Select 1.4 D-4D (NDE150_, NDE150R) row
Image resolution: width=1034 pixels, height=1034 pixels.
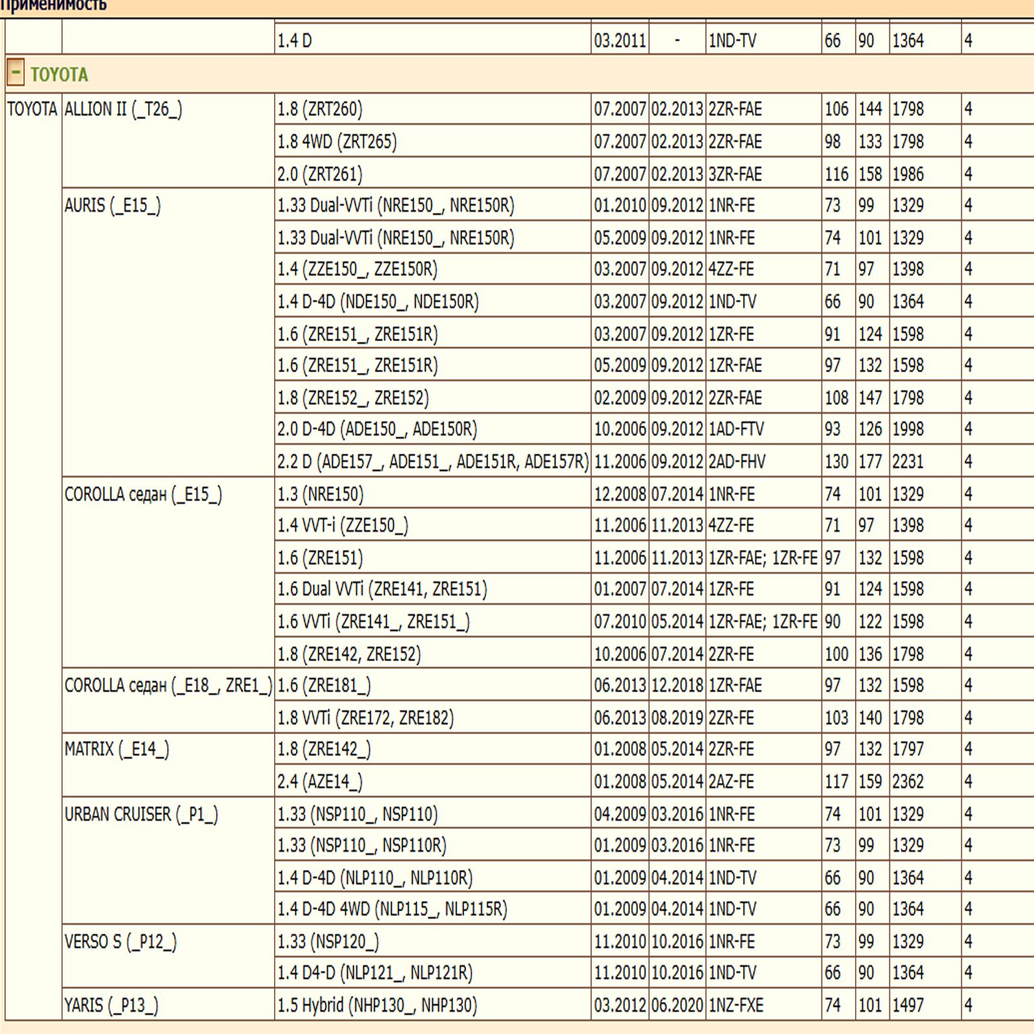point(378,302)
